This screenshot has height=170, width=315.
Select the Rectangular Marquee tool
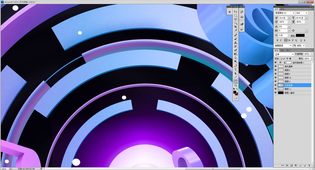236,15
